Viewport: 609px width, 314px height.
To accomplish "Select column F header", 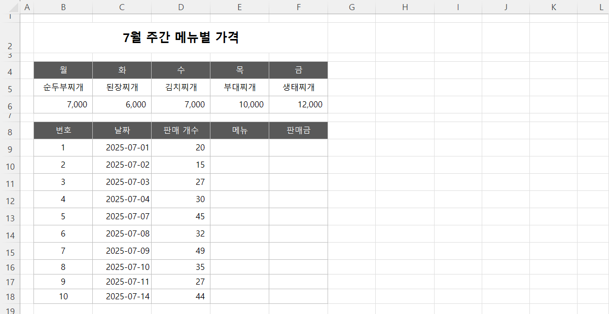I will (298, 7).
